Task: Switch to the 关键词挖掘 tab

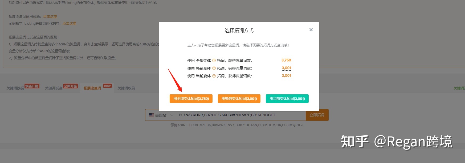Action: [15, 88]
